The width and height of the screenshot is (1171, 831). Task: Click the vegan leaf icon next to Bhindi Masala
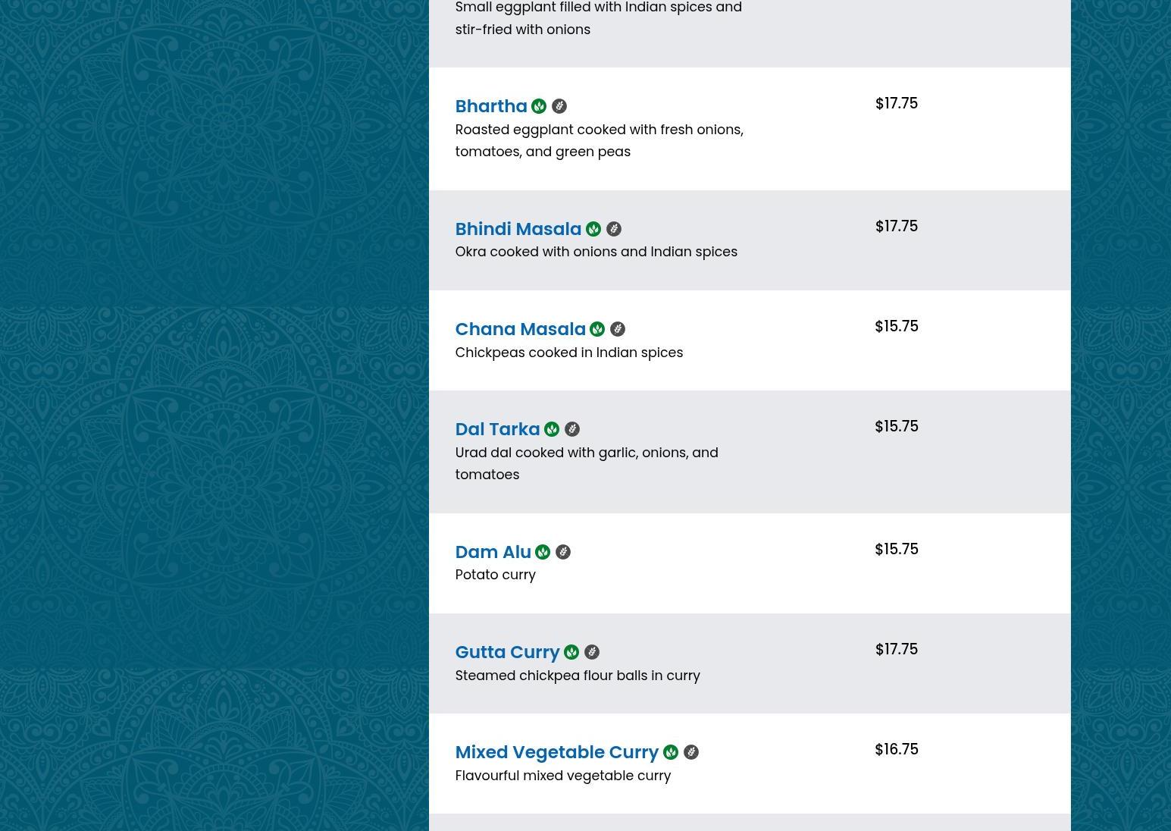click(593, 229)
